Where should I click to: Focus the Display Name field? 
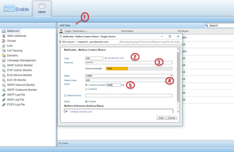tap(129, 81)
